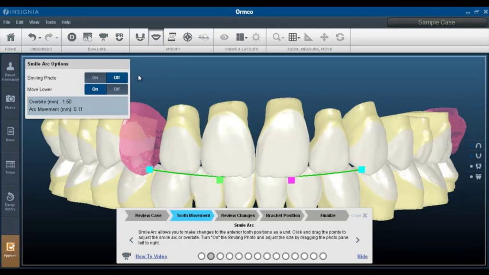Image resolution: width=489 pixels, height=275 pixels.
Task: Click the pan/move arrows tool
Action: tap(324, 37)
